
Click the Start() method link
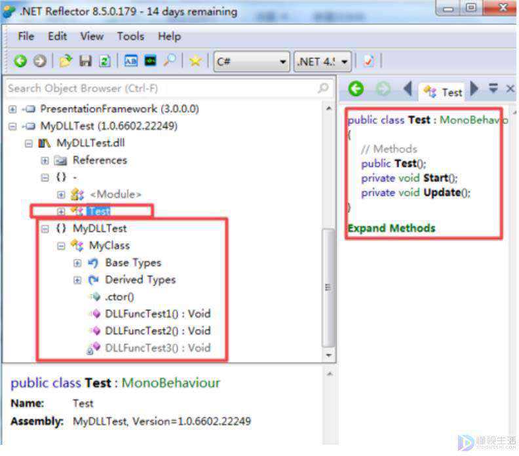point(436,178)
